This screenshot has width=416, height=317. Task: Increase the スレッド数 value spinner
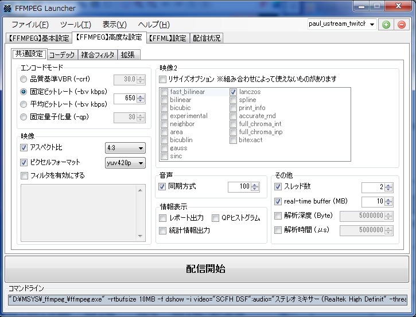(388, 186)
